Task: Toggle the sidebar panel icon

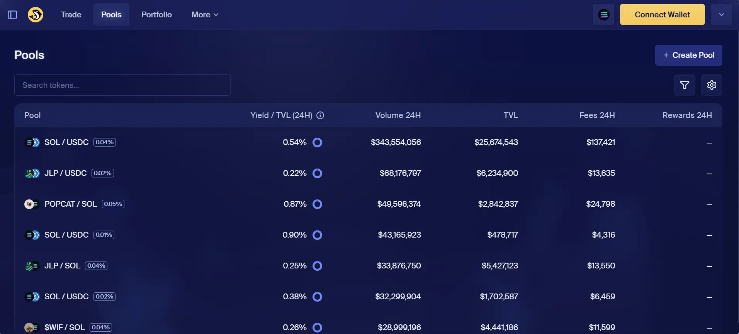Action: [x=12, y=15]
